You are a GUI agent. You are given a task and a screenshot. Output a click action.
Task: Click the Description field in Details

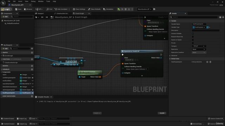coord(205,30)
